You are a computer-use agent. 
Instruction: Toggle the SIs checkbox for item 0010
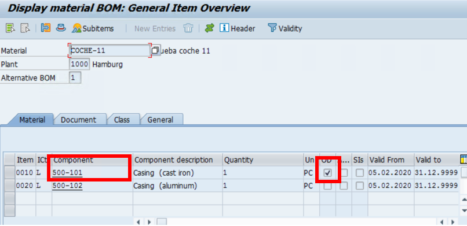(360, 173)
